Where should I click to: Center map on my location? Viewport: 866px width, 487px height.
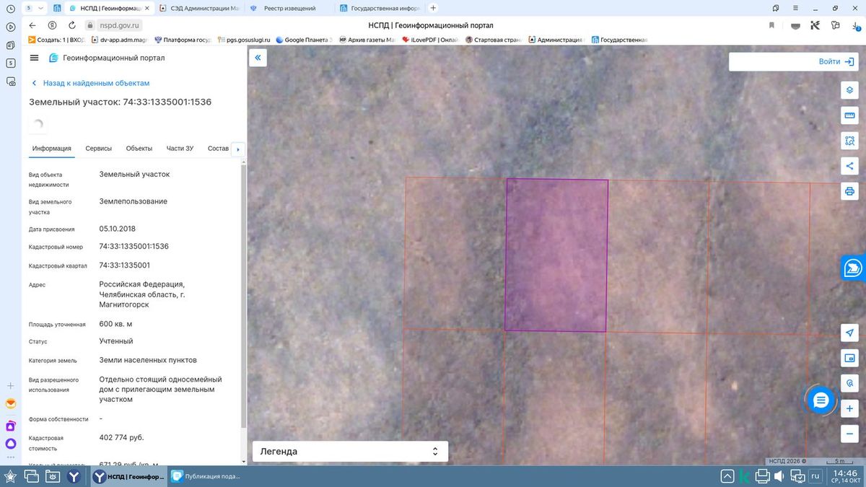pyautogui.click(x=849, y=333)
